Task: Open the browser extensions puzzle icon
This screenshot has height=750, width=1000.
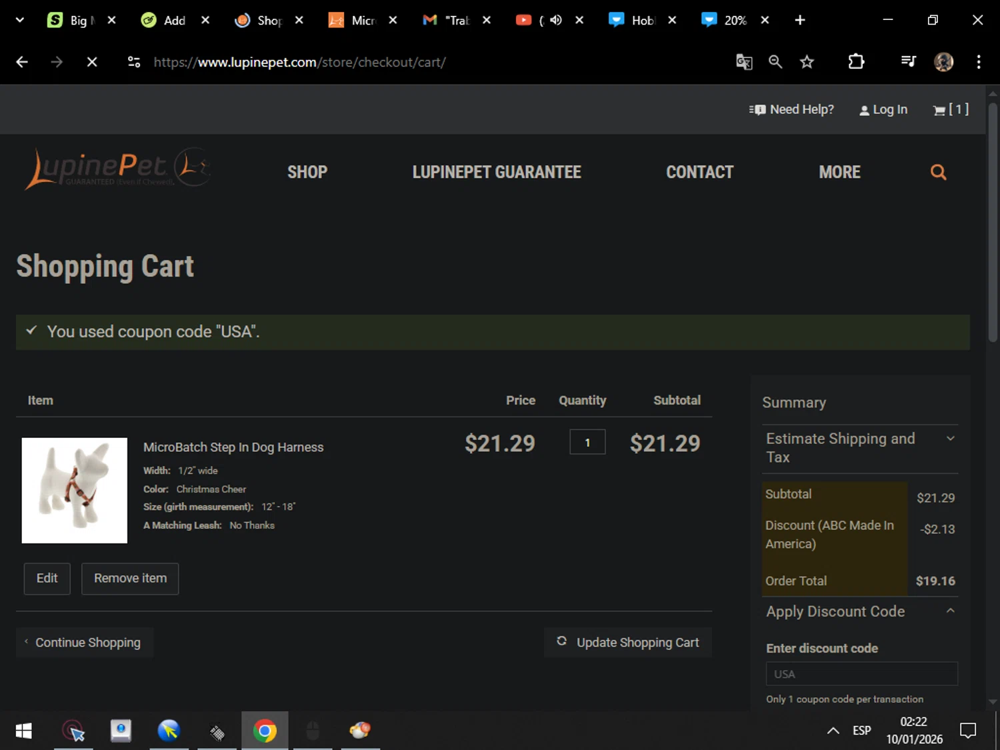Action: tap(856, 62)
